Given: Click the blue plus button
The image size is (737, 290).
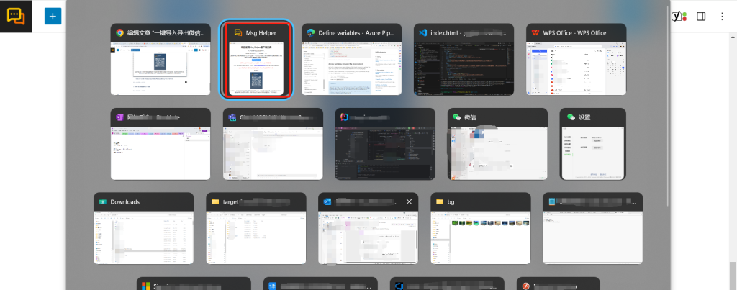Looking at the screenshot, I should (53, 17).
